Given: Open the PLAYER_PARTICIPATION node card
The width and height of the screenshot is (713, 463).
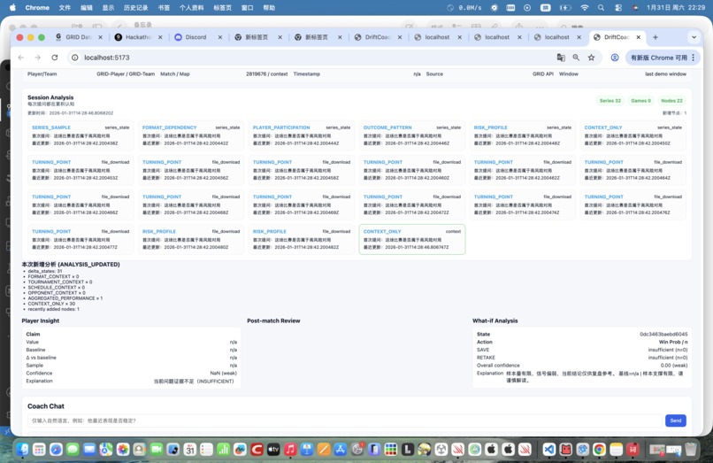Looking at the screenshot, I should click(302, 135).
